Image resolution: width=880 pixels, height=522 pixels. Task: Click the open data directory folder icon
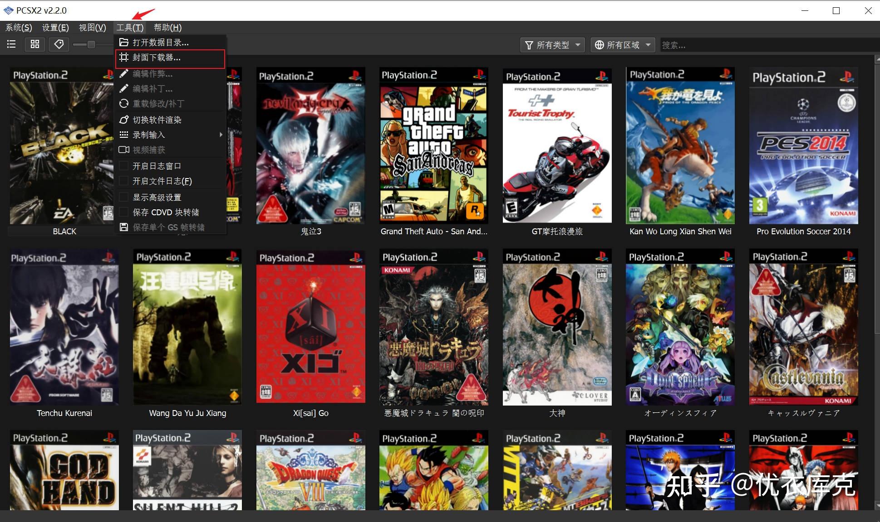[124, 42]
